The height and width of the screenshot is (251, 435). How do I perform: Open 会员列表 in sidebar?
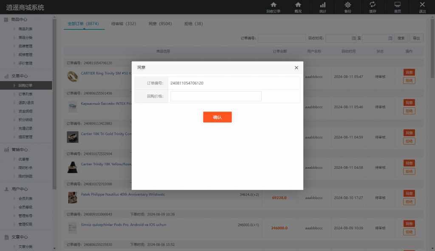25,198
